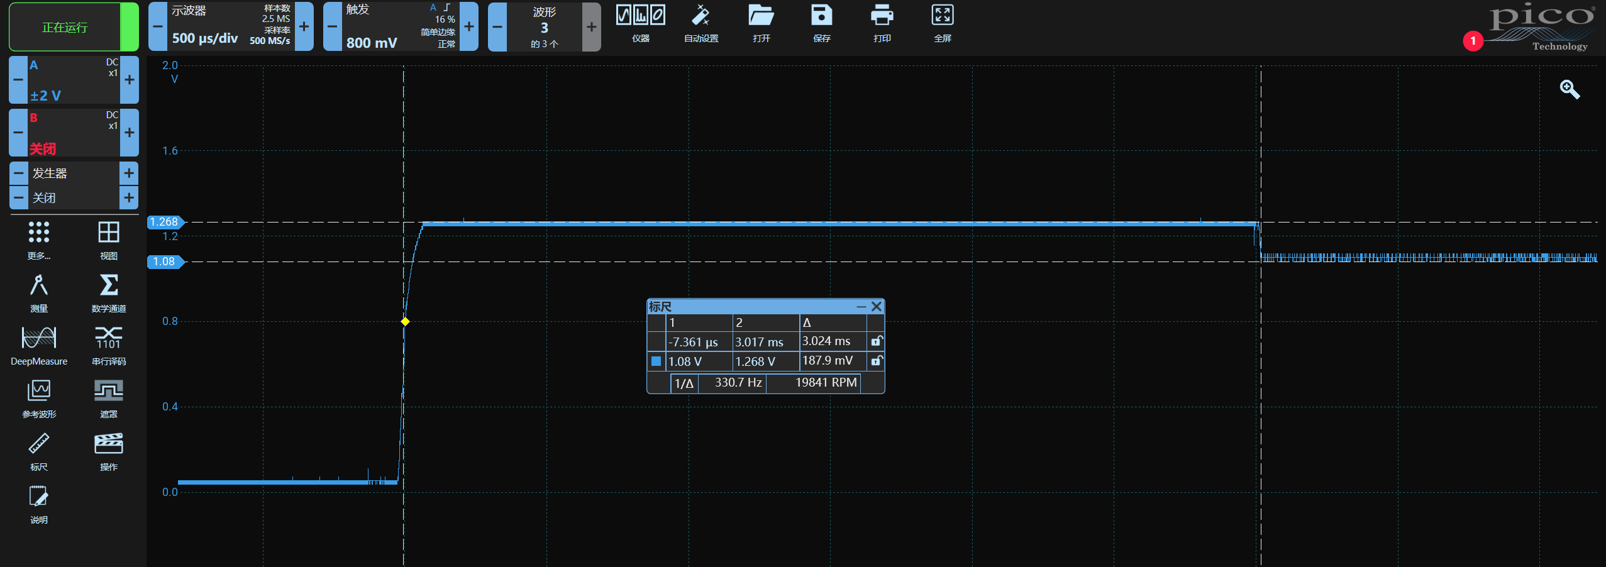Open the timebase 500 µs/div settings
Screen dimensions: 1606x567
click(x=230, y=26)
